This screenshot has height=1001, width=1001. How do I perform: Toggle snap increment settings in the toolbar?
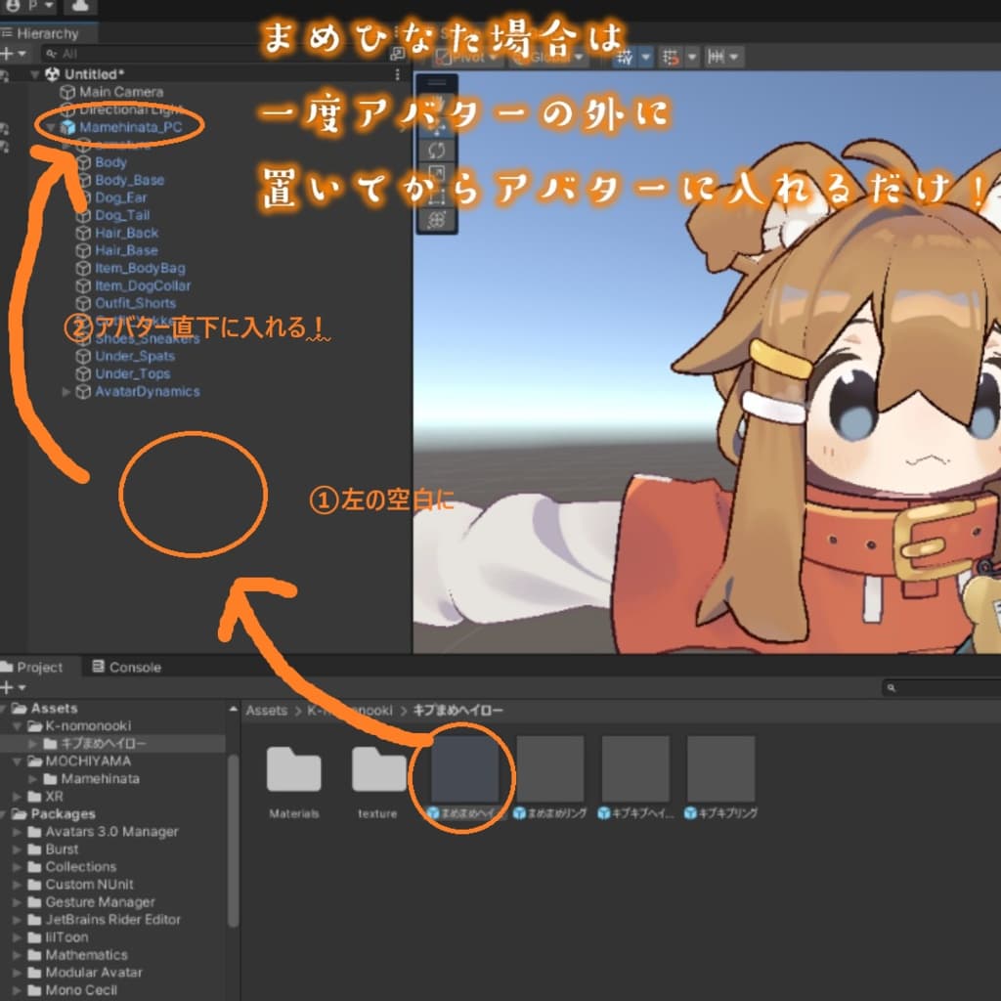coord(717,57)
